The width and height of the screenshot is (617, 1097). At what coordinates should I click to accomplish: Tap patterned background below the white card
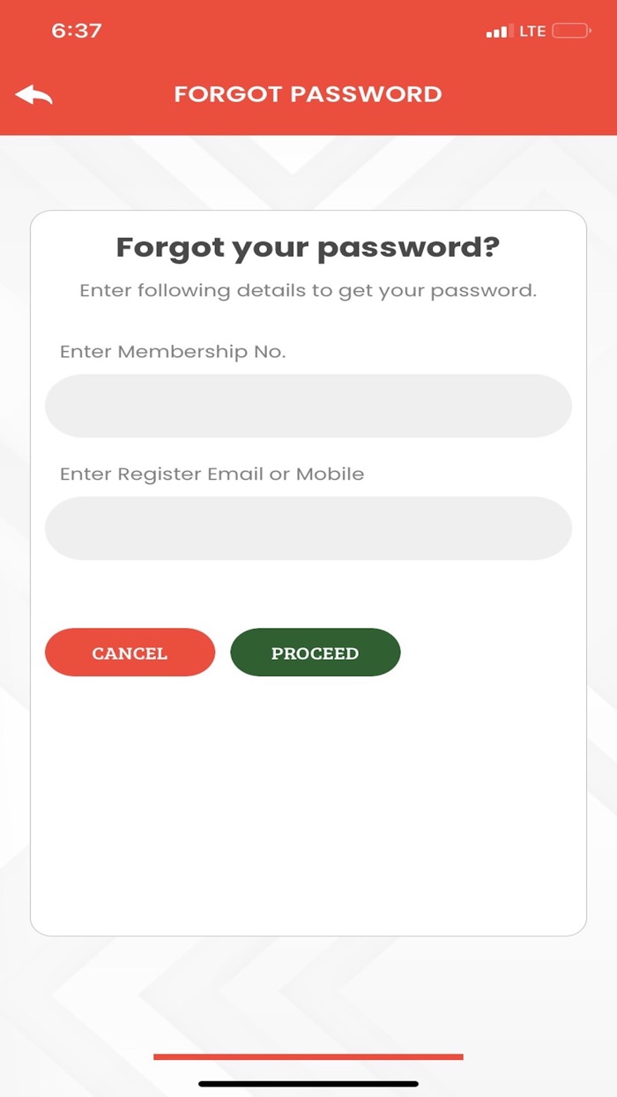(308, 988)
